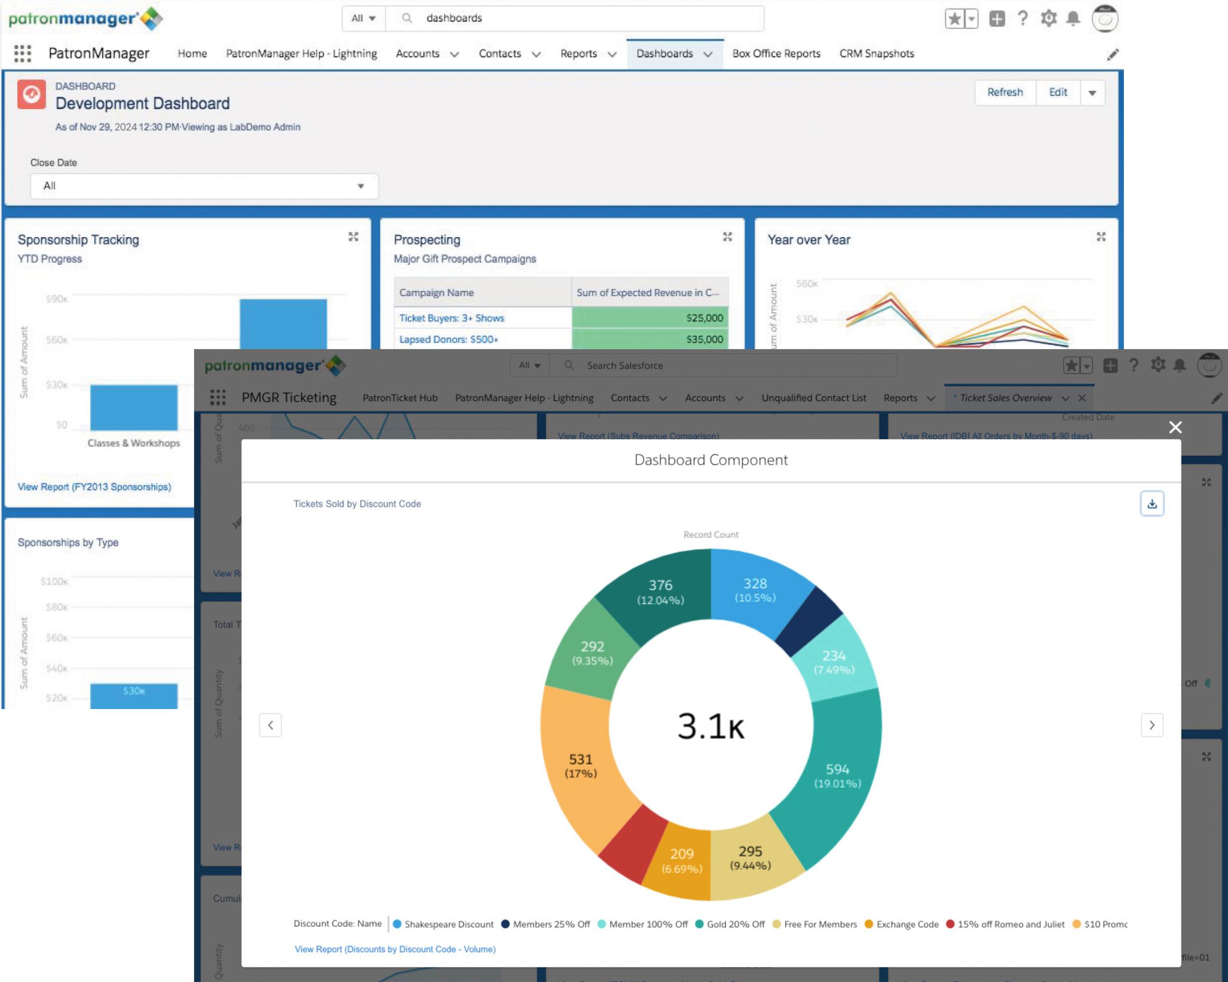Download the Tickets Sold by Discount Code chart
Viewport: 1228px width, 982px height.
coord(1152,503)
